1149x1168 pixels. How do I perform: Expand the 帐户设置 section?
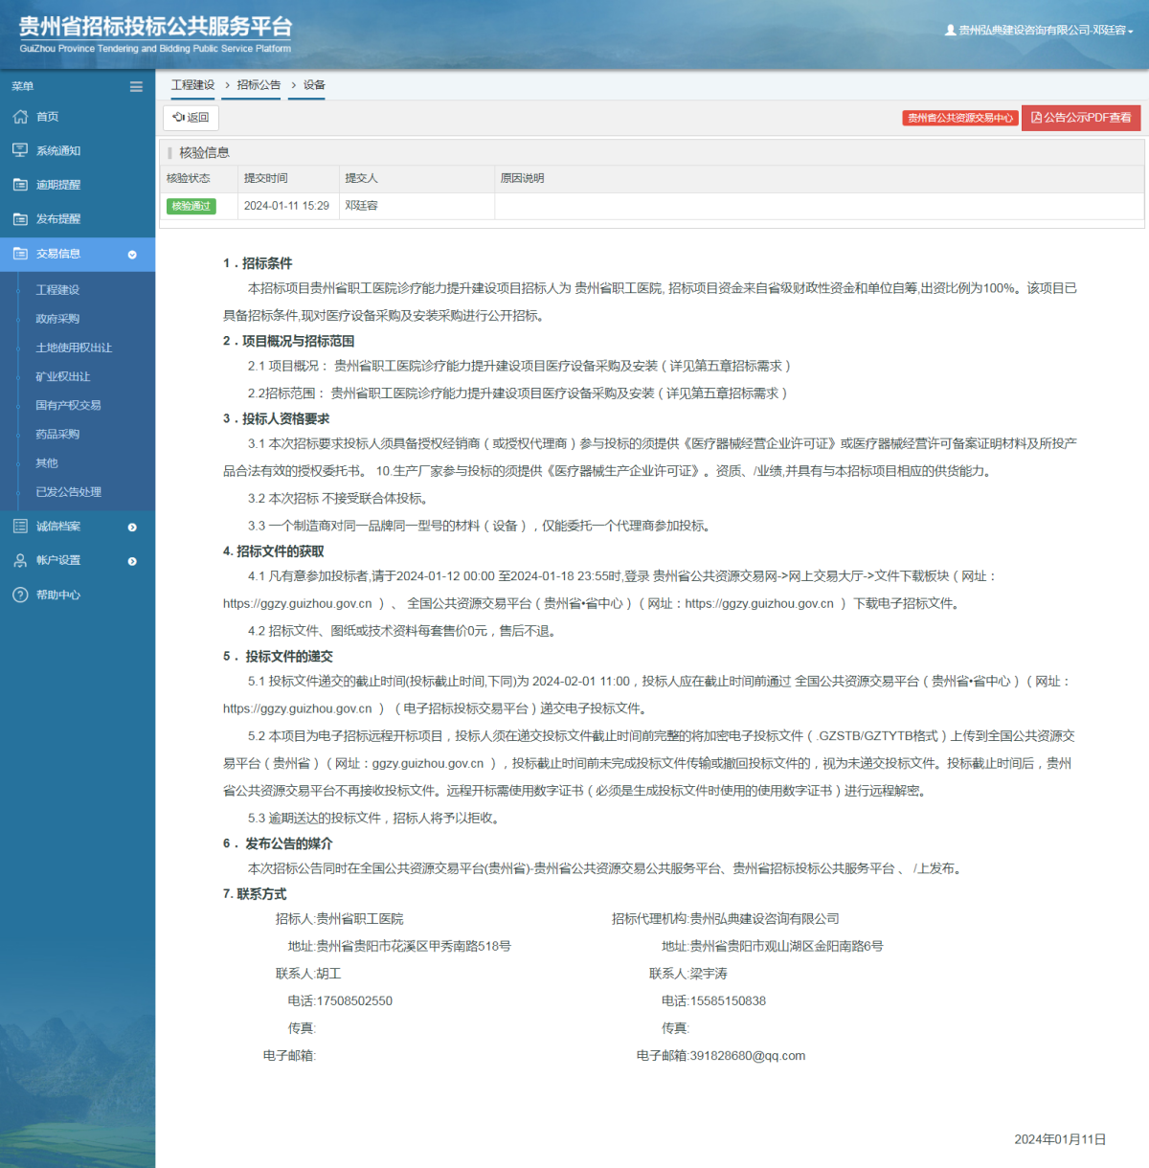[132, 560]
